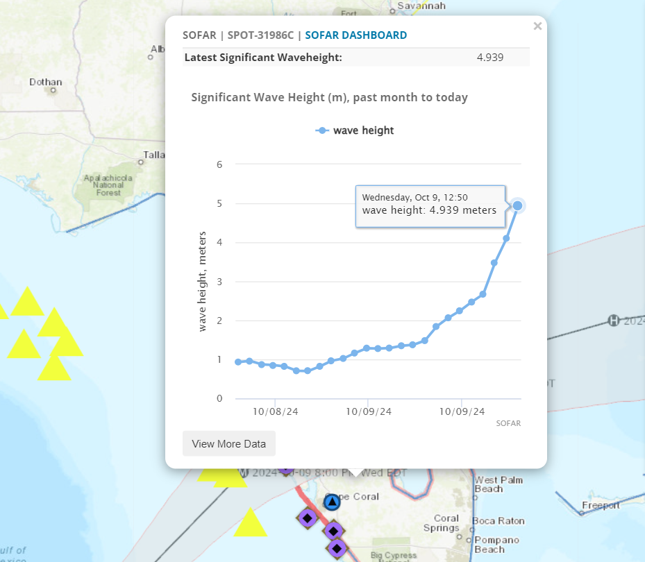The height and width of the screenshot is (562, 645).
Task: Click the topmost yellow triangle in left cluster
Action: 28,303
